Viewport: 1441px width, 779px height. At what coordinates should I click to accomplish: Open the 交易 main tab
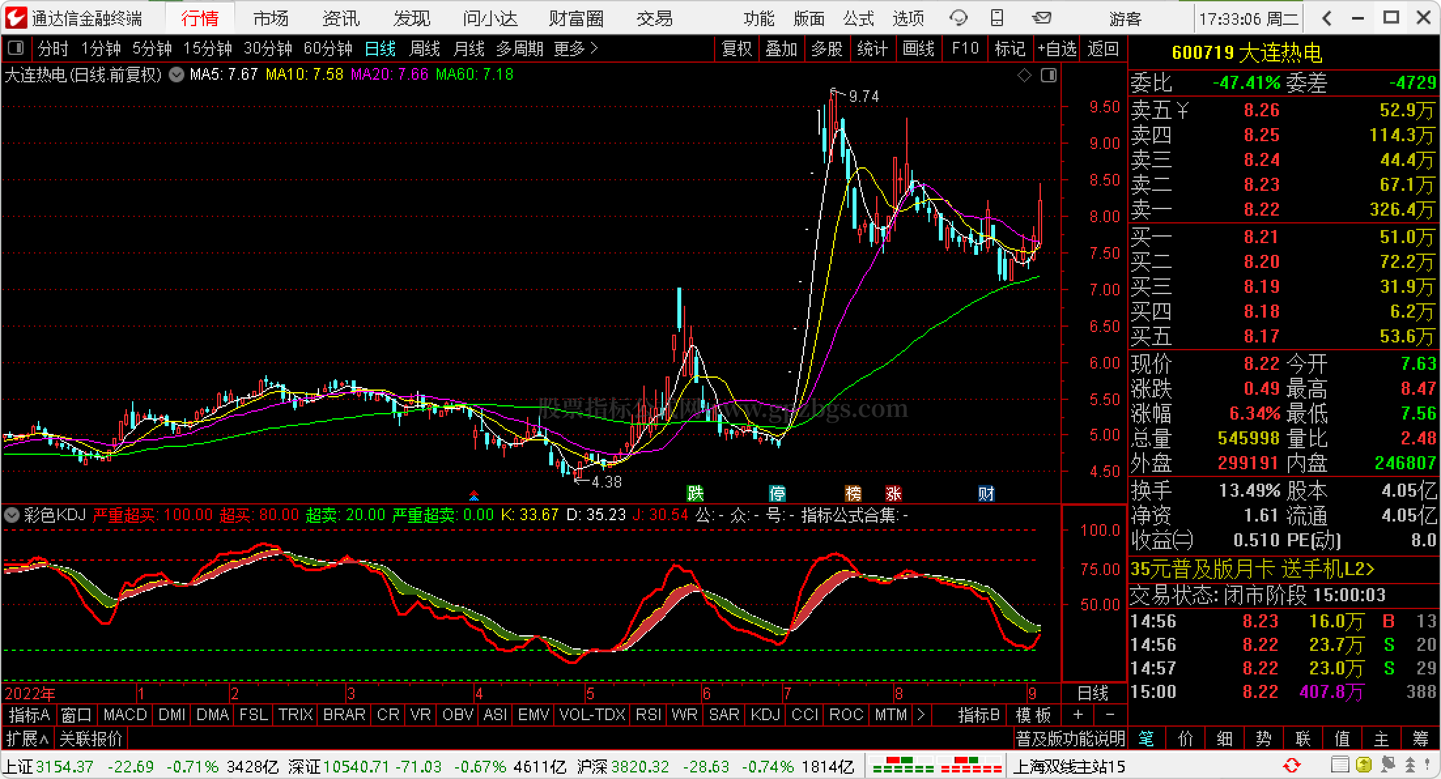654,18
